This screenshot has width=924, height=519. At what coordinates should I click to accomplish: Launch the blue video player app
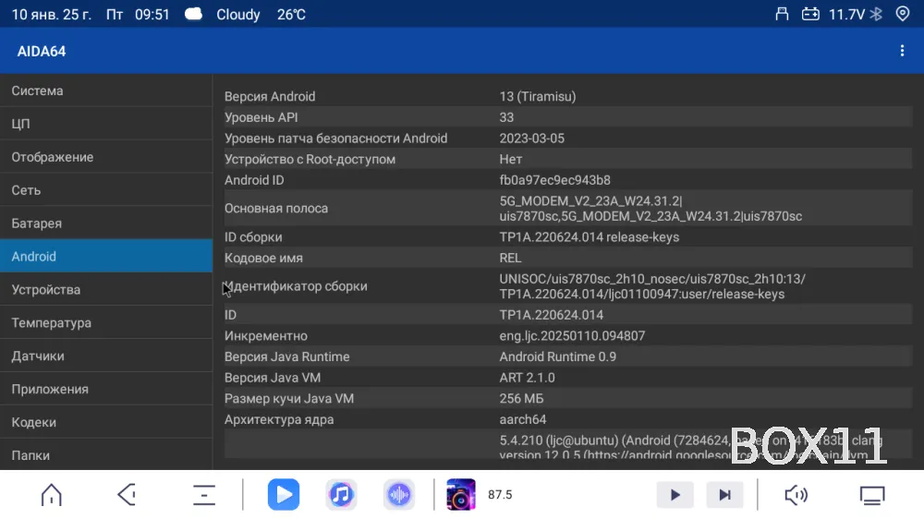tap(284, 495)
